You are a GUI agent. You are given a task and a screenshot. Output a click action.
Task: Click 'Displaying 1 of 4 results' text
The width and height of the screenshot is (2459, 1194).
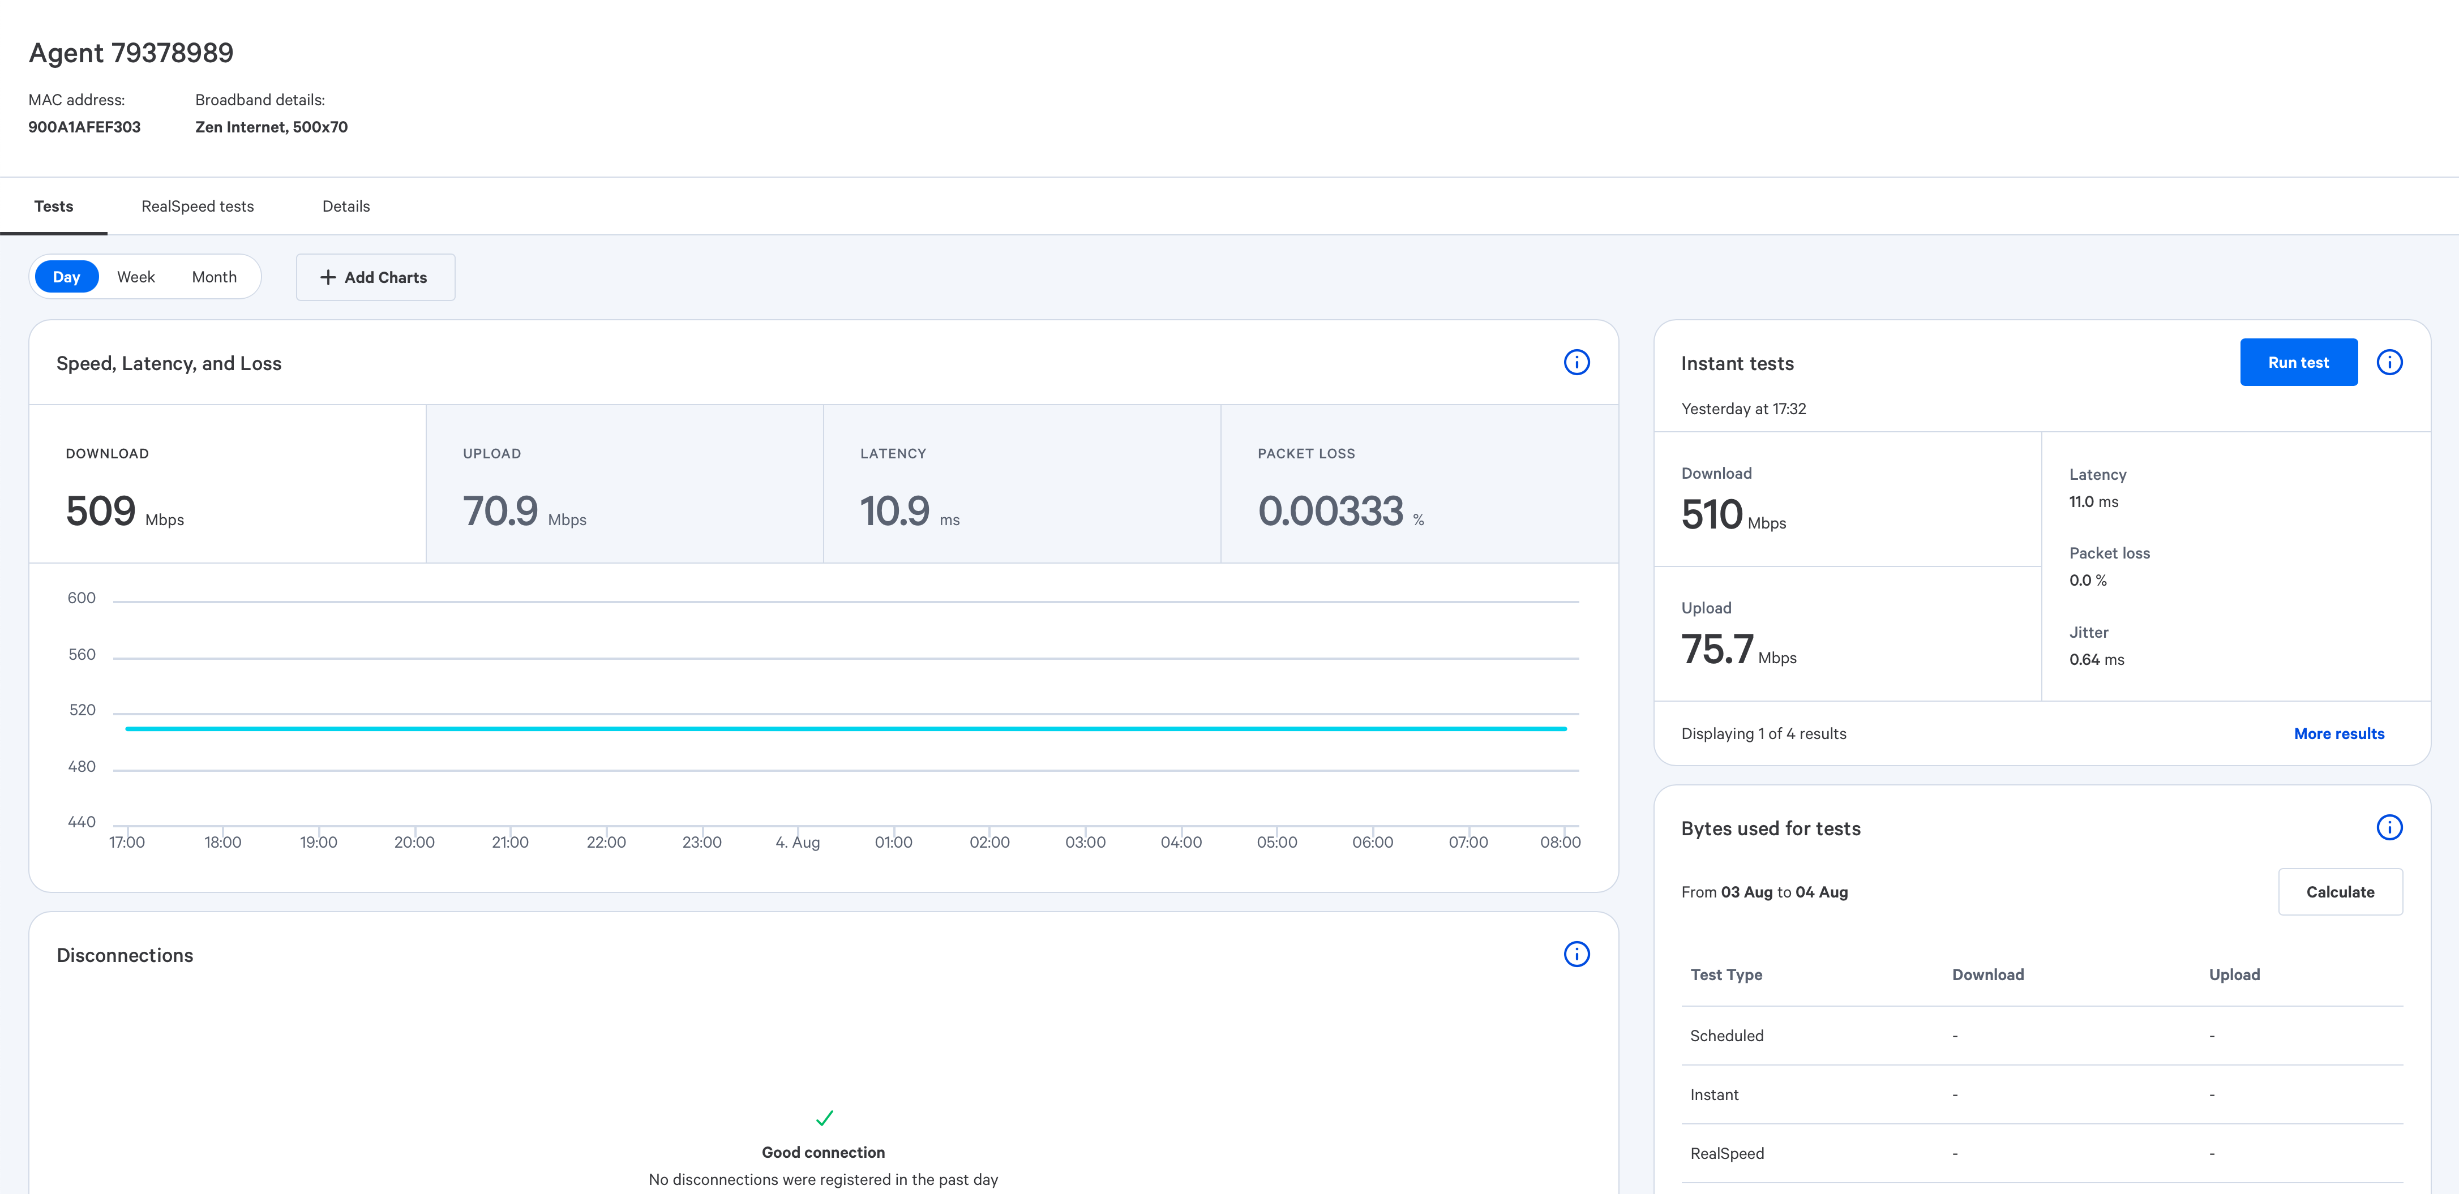click(1763, 734)
